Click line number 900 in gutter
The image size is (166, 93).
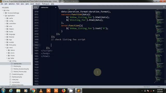36,40
